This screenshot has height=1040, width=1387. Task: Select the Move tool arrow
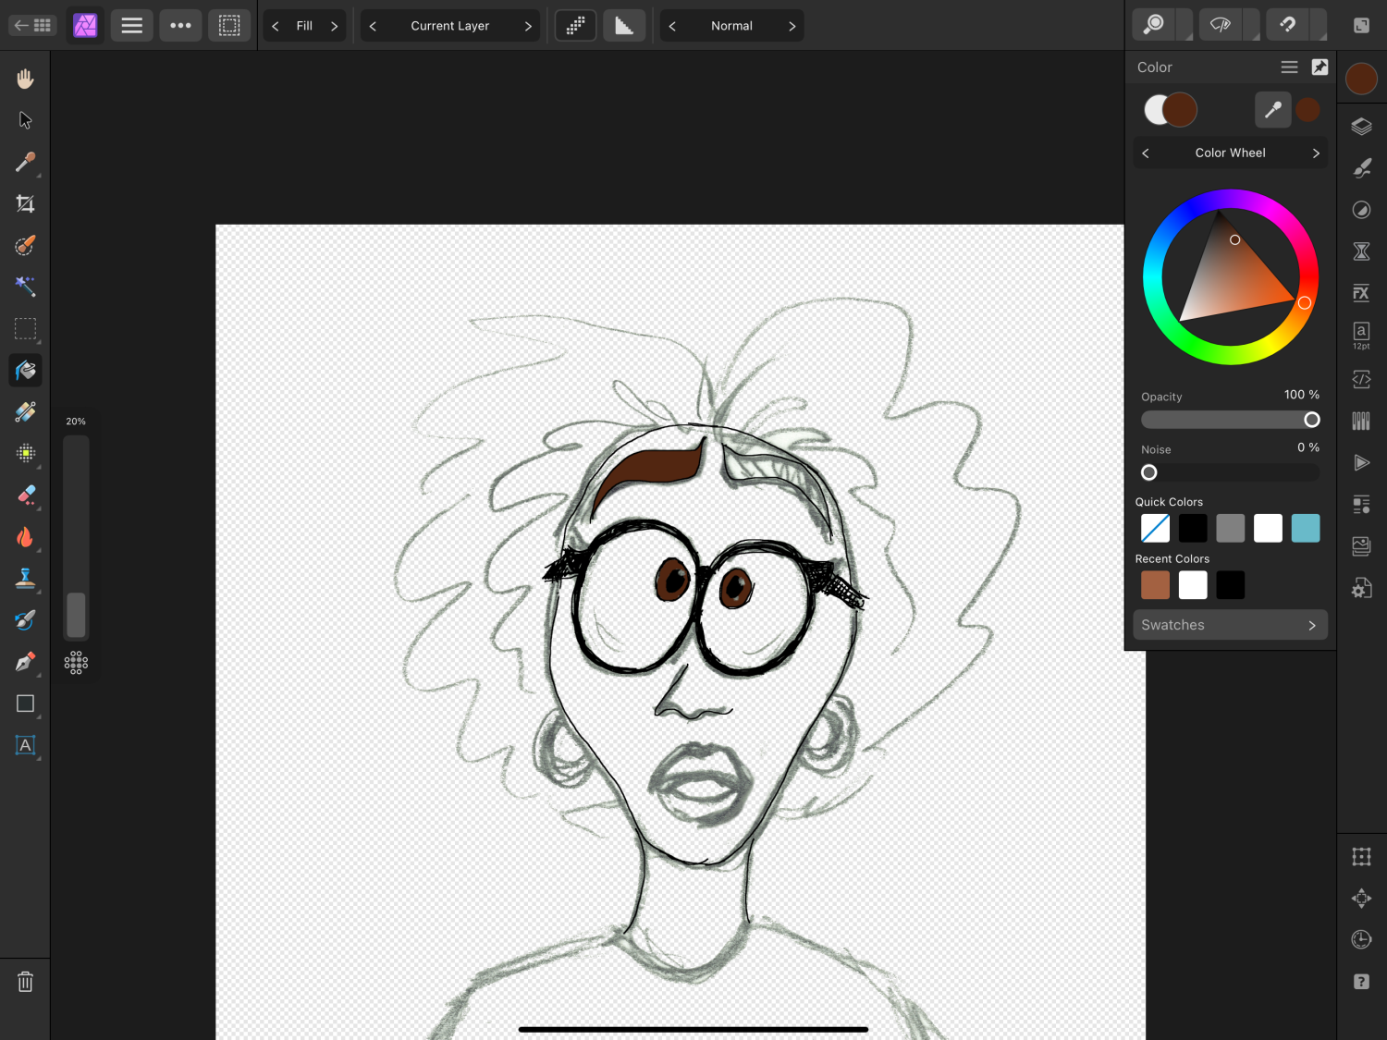25,120
